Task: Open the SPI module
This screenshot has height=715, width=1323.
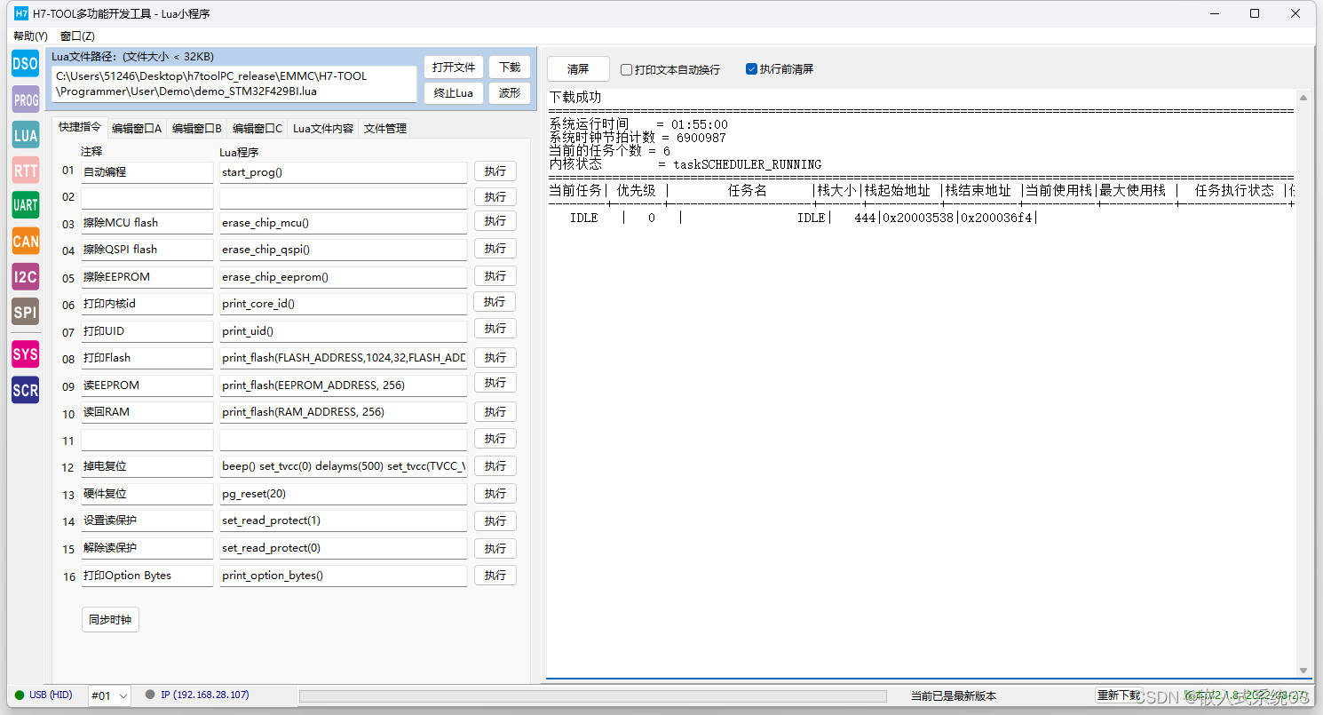Action: [x=25, y=312]
